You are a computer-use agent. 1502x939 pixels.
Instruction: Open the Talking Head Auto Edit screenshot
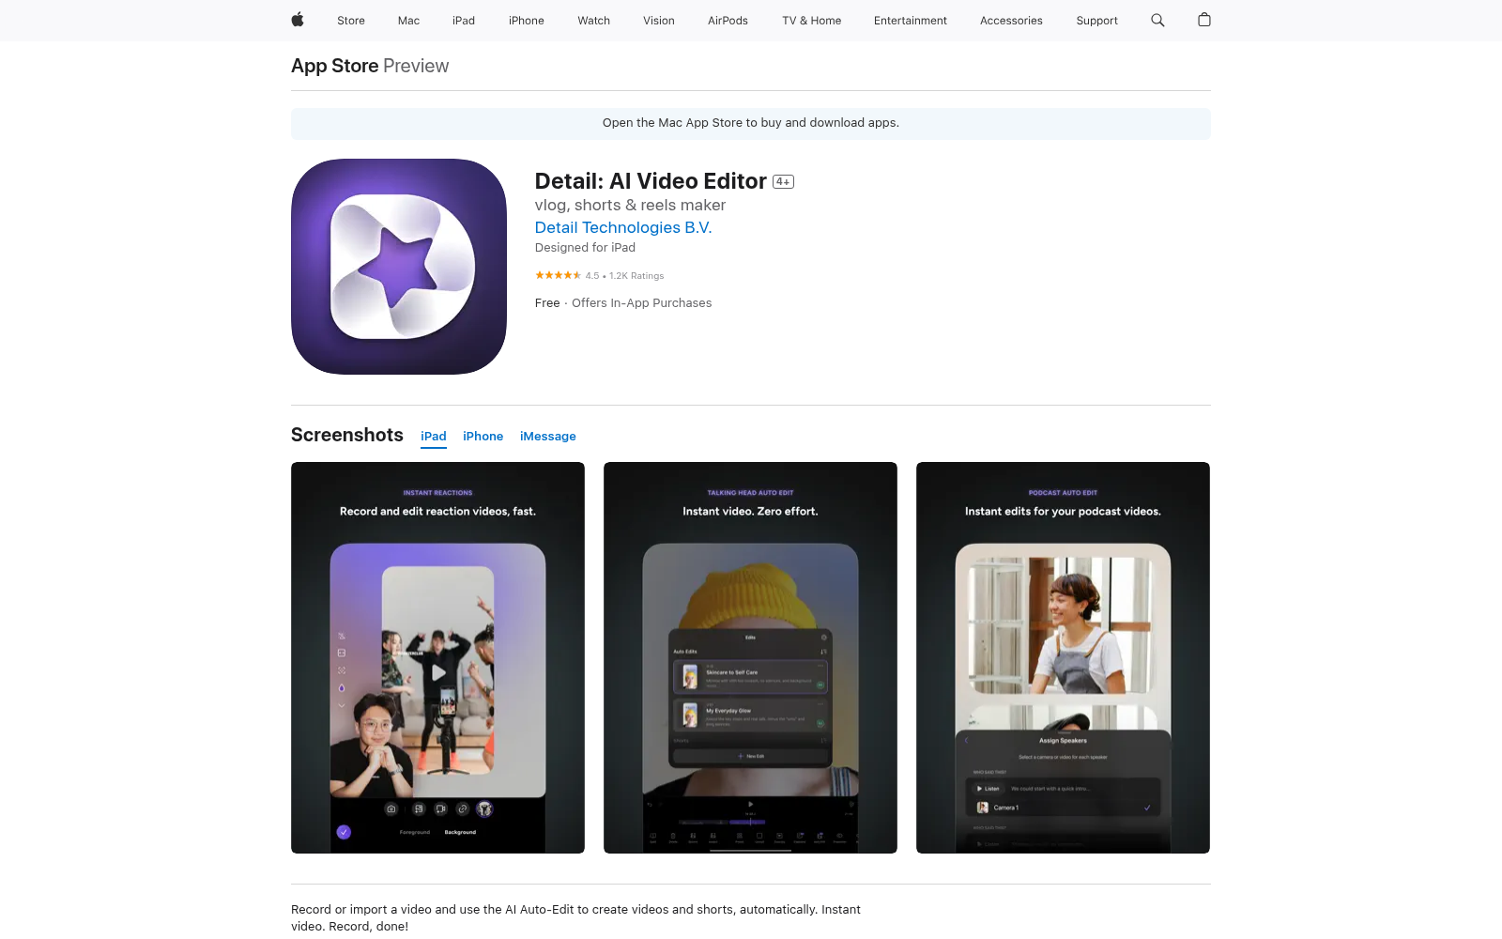750,657
